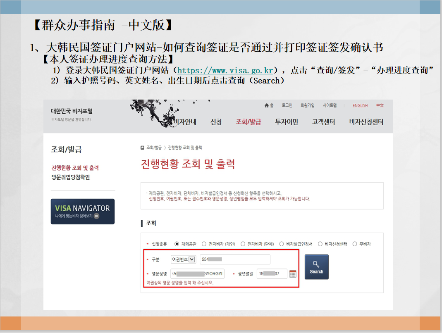The height and width of the screenshot is (333, 442).
Task: Click the home icon next to 홈
Action: (x=266, y=105)
